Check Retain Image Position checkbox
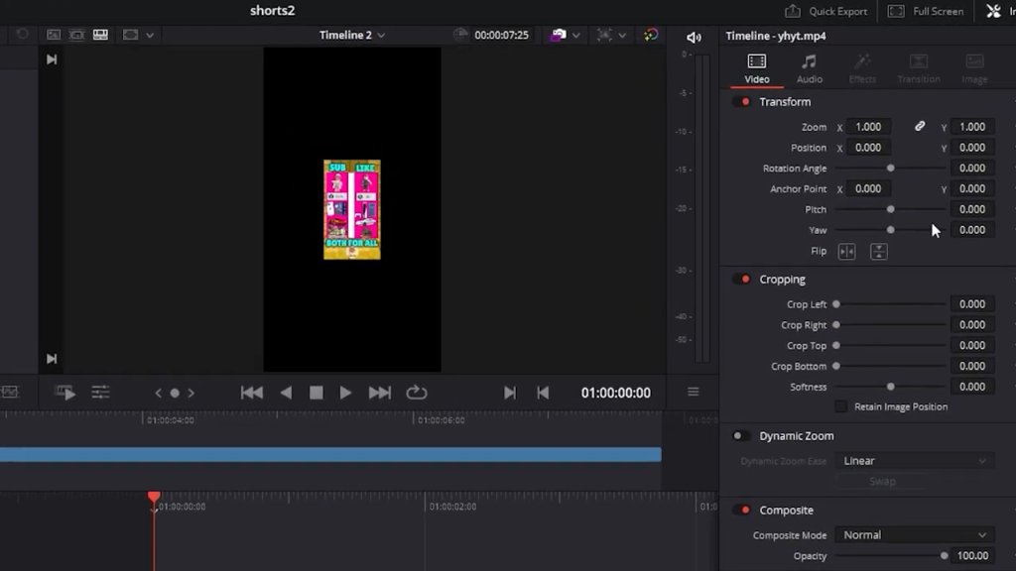 [x=841, y=406]
